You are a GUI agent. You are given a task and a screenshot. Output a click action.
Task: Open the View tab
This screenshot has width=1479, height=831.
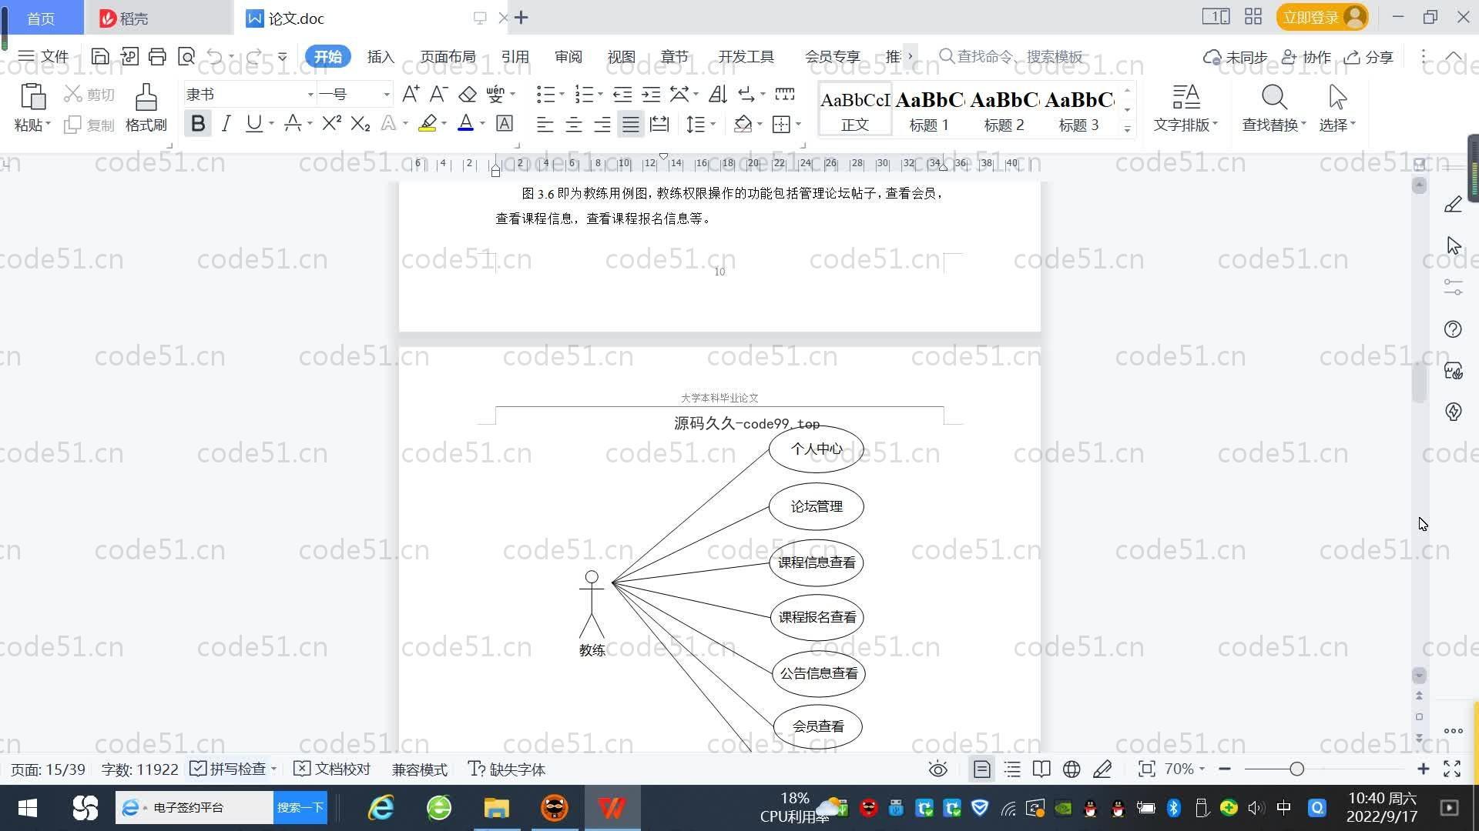(x=621, y=56)
